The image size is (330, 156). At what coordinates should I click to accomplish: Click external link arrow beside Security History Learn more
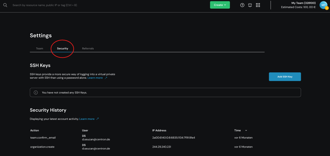(97, 119)
